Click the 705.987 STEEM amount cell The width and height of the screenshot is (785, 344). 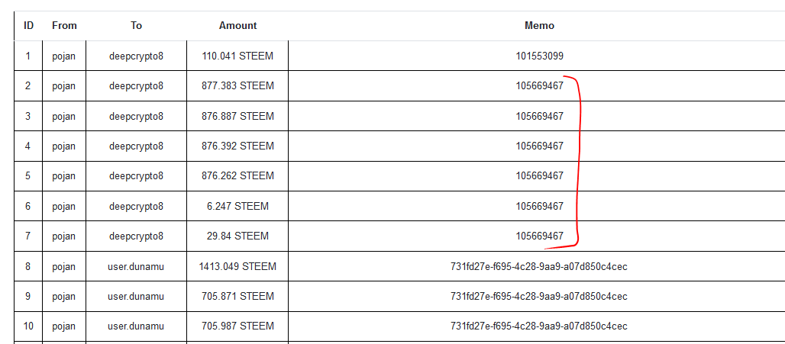point(237,326)
